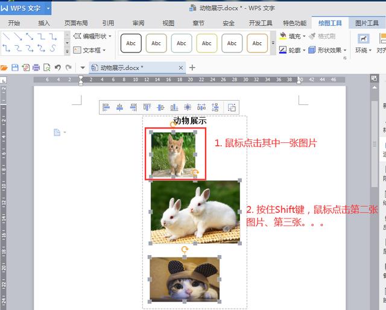Screen dimensions: 386x310
Task: Click the distribute horizontally icon
Action: (x=201, y=107)
